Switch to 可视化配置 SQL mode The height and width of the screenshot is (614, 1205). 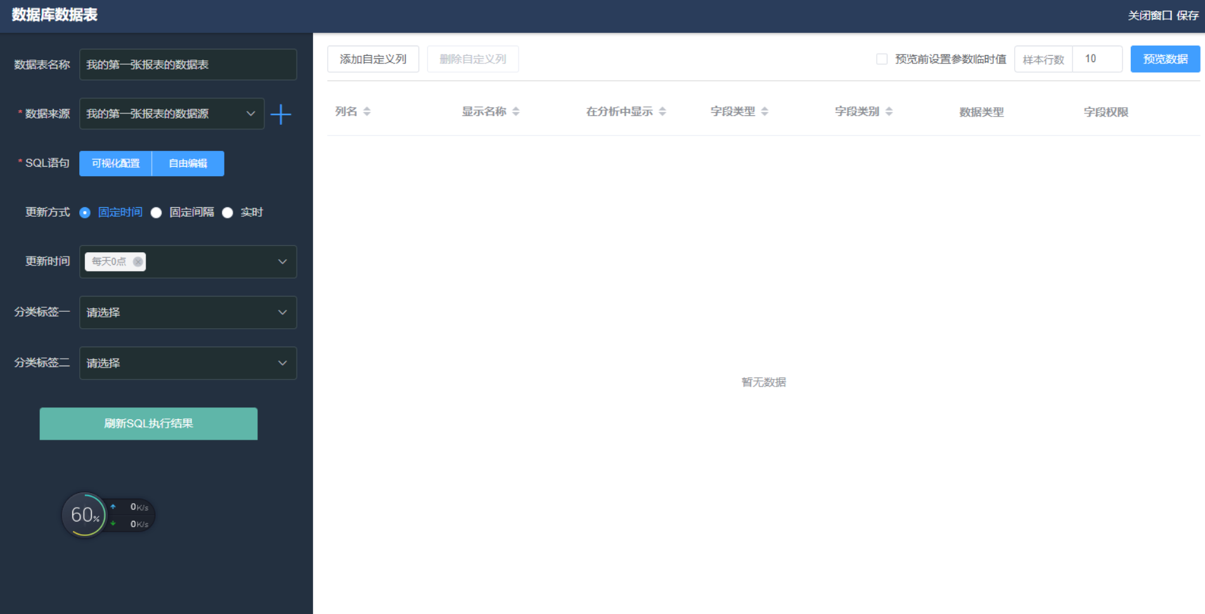[x=115, y=163]
